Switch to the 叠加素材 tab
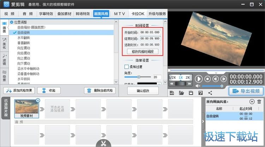 coord(64,14)
